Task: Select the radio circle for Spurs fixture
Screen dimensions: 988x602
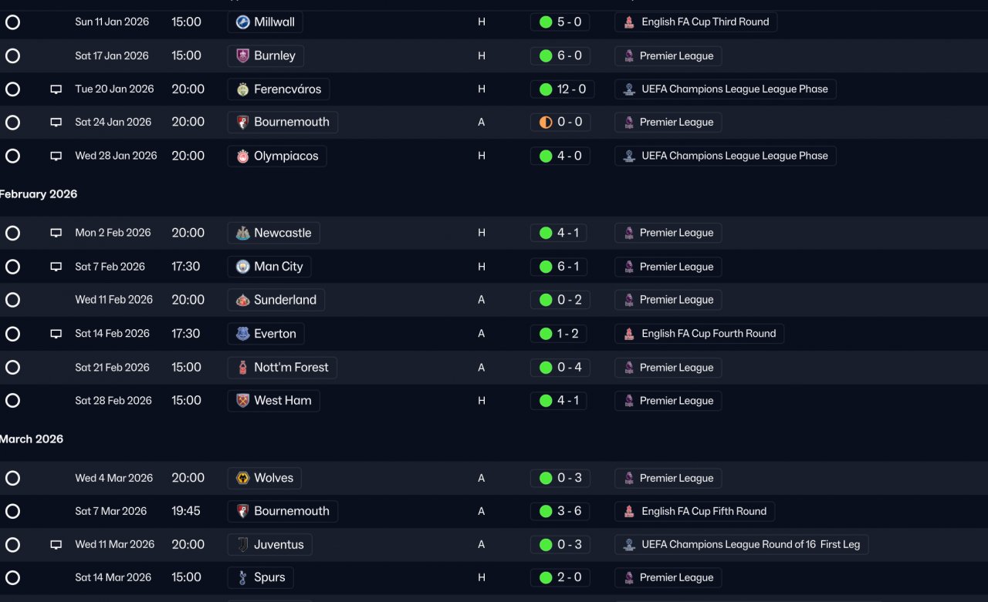Action: pos(12,577)
